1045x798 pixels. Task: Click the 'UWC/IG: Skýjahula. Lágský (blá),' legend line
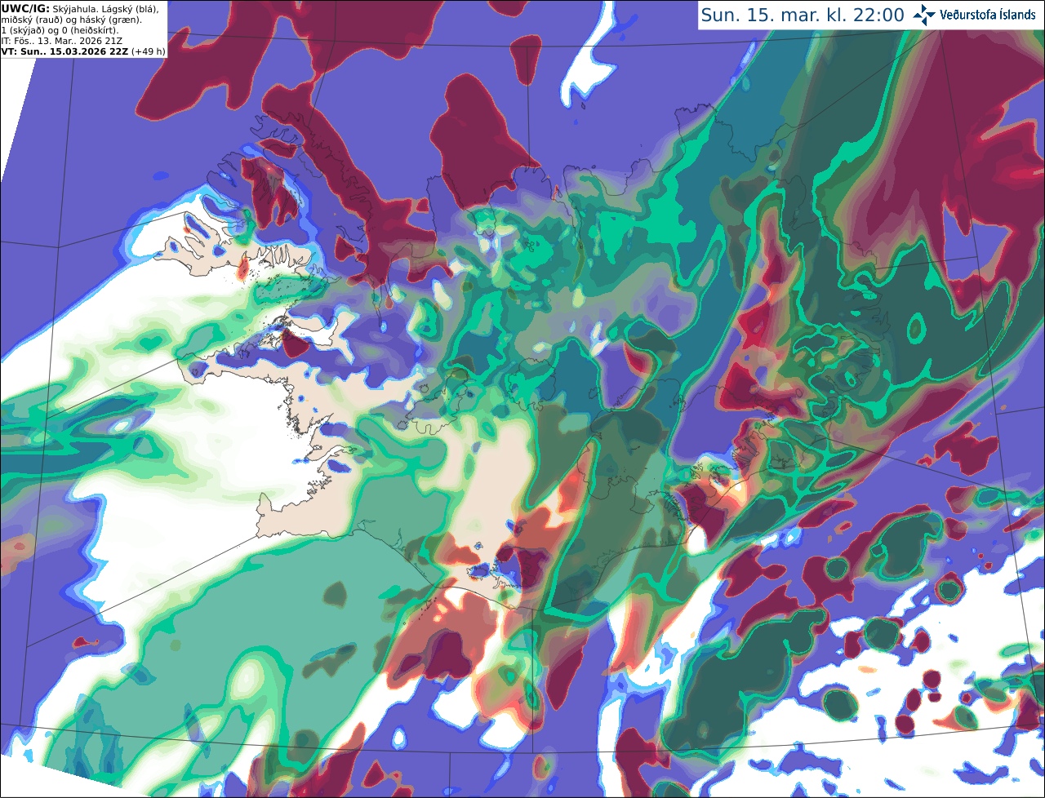click(80, 8)
